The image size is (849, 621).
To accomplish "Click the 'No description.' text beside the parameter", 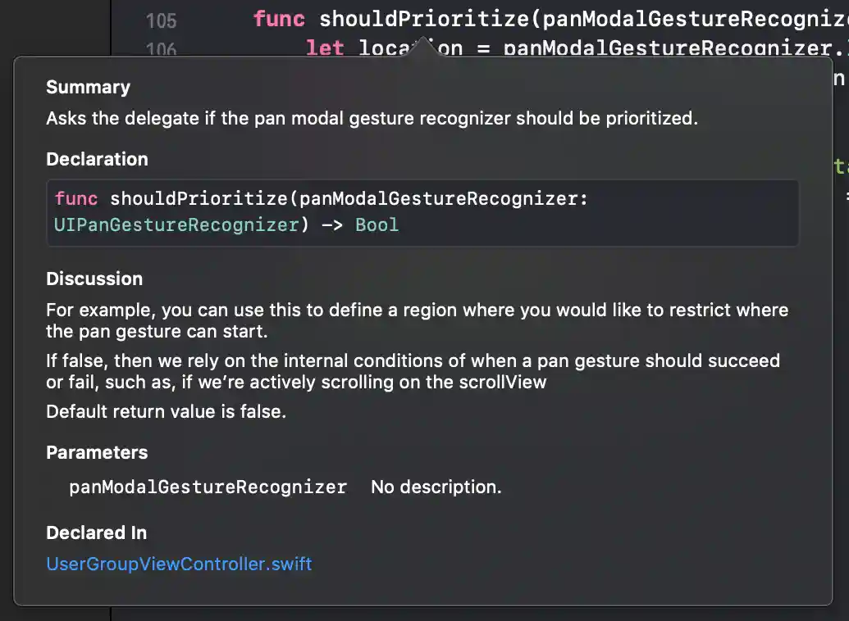I will coord(436,487).
